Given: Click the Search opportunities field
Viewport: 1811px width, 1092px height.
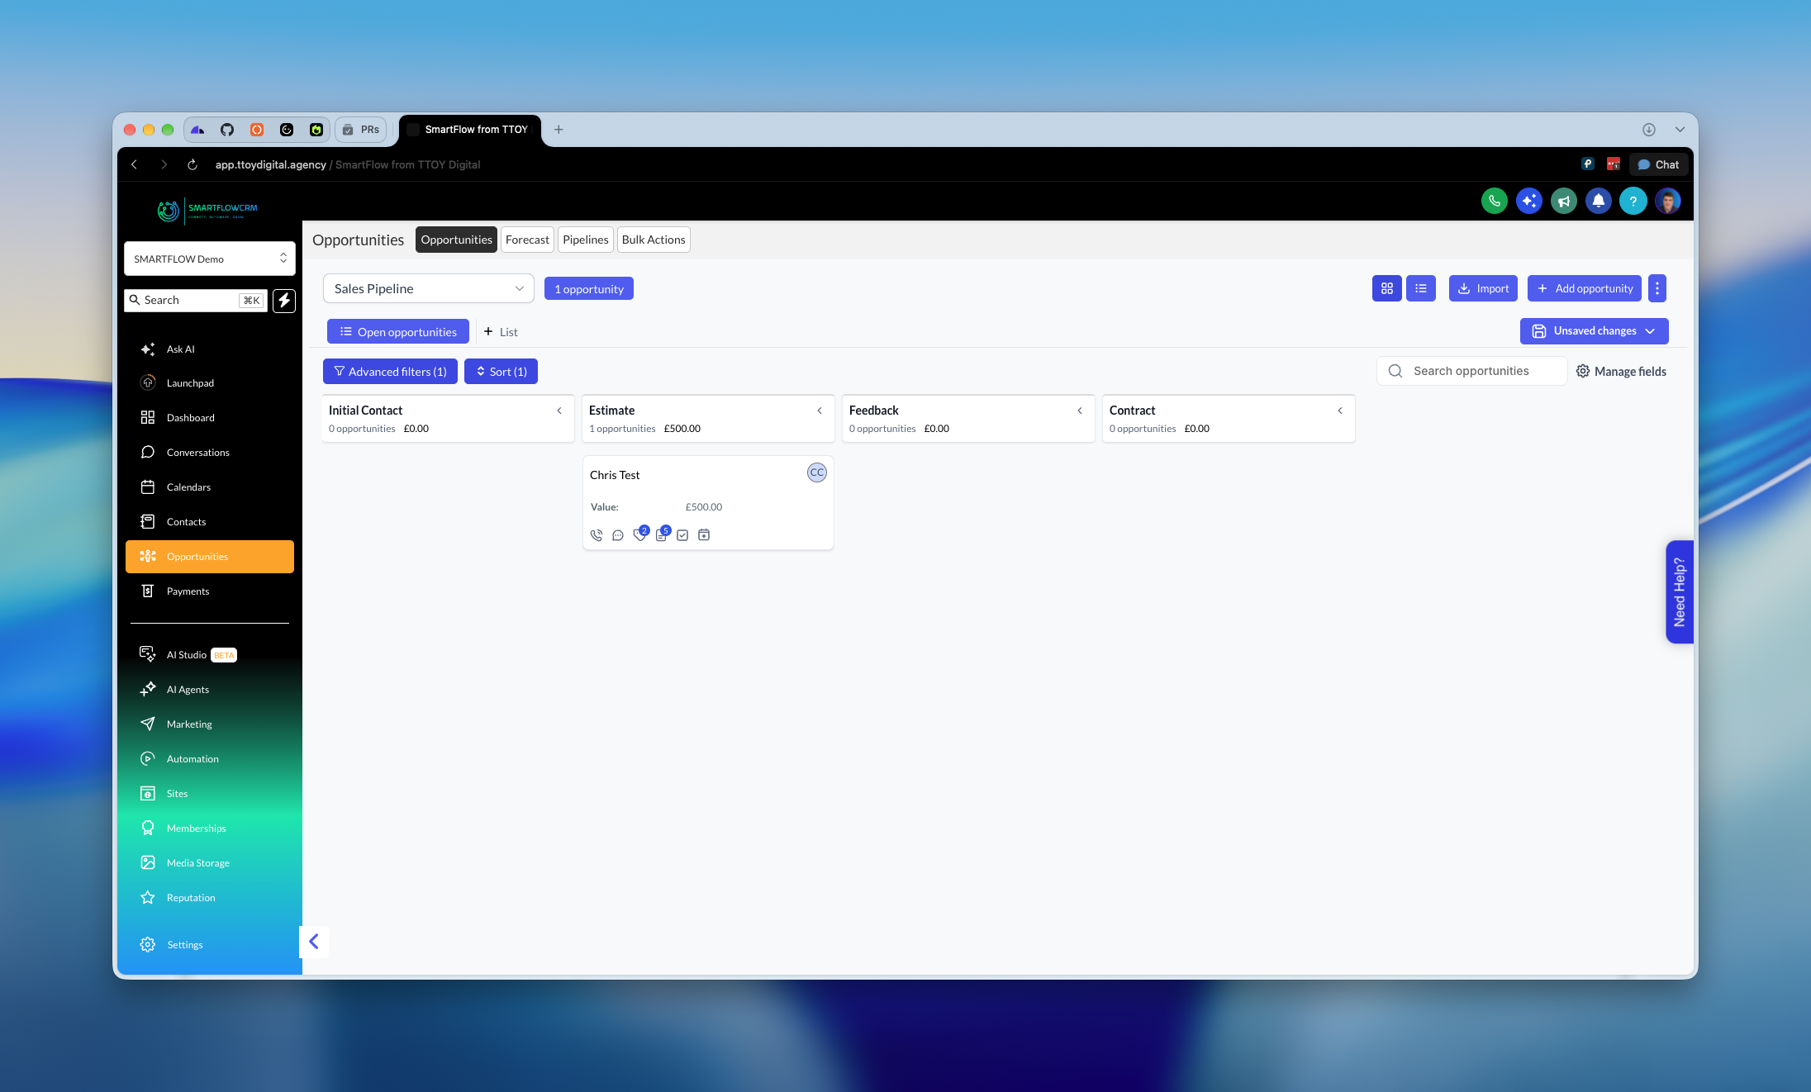Looking at the screenshot, I should point(1472,371).
